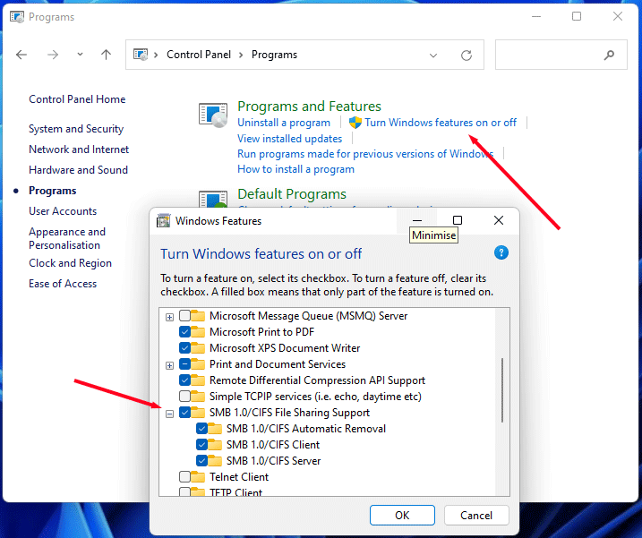The width and height of the screenshot is (642, 538).
Task: Enable the Telnet Client checkbox
Action: [x=185, y=477]
